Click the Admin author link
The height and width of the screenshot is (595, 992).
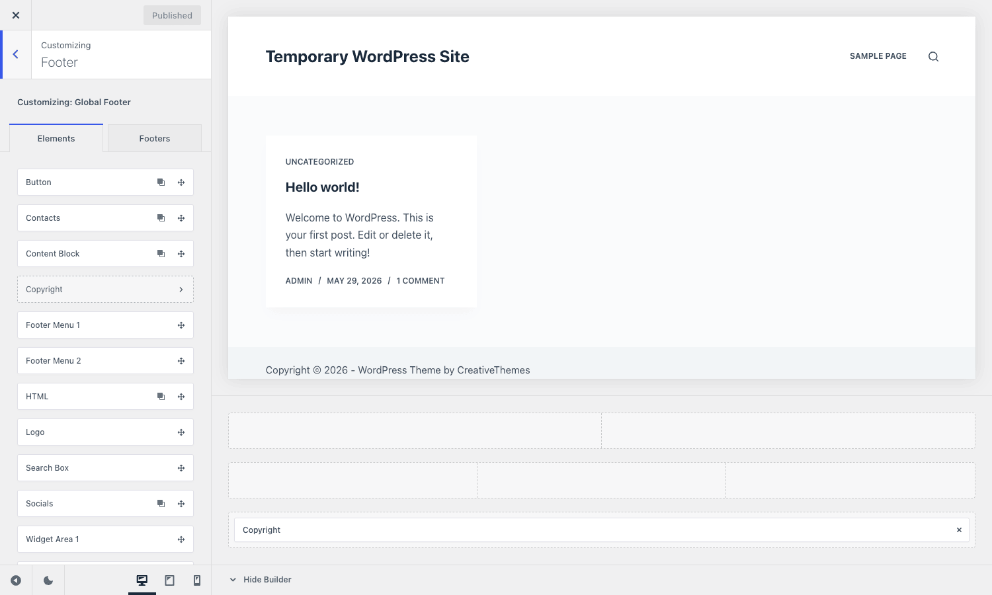pyautogui.click(x=299, y=281)
